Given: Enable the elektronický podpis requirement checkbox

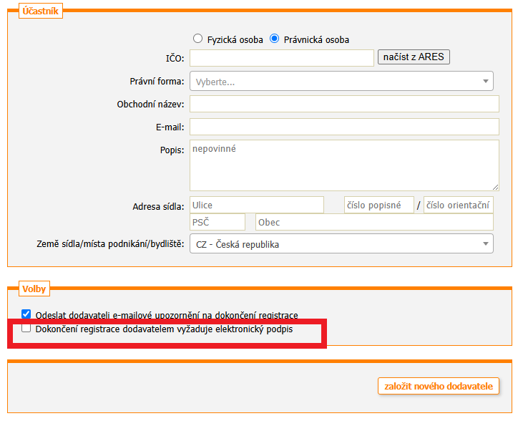Looking at the screenshot, I should click(x=26, y=329).
